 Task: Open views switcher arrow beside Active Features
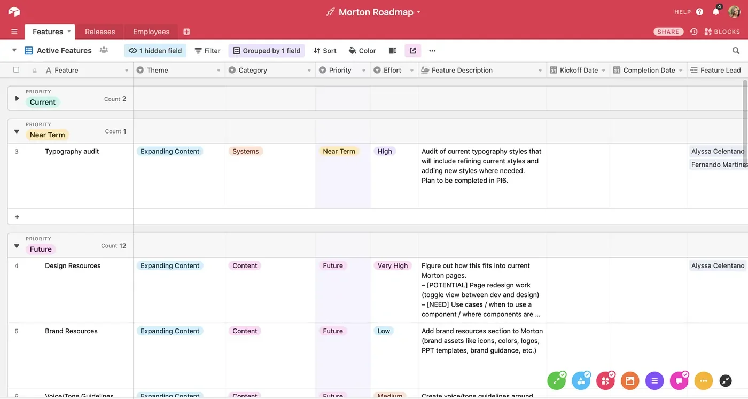14,50
